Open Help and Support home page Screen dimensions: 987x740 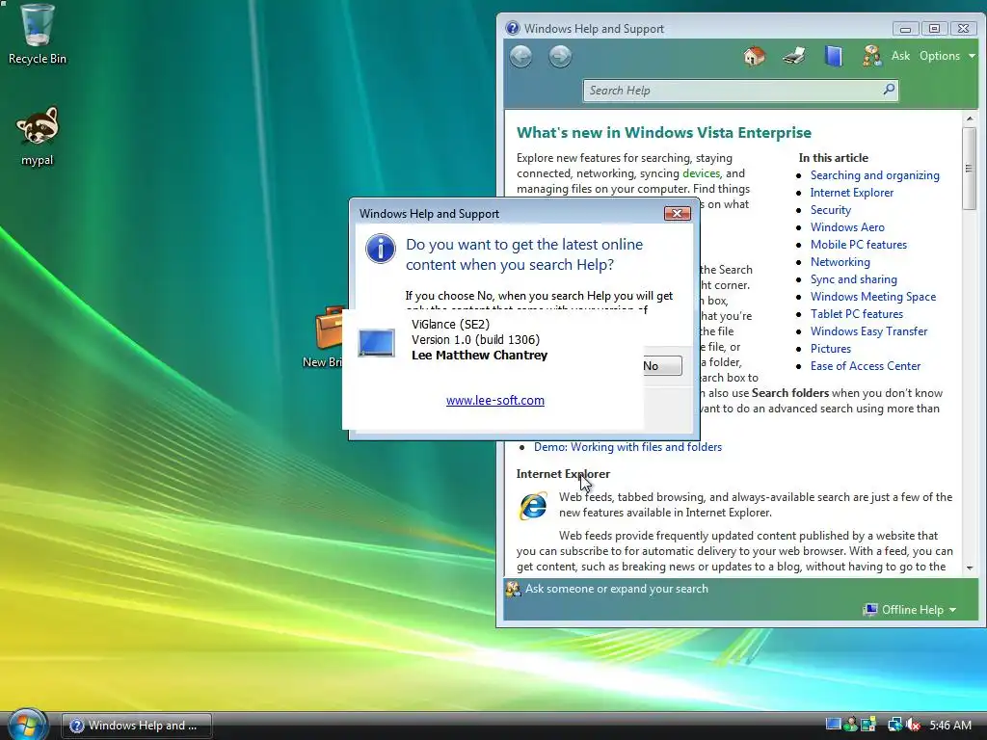754,56
